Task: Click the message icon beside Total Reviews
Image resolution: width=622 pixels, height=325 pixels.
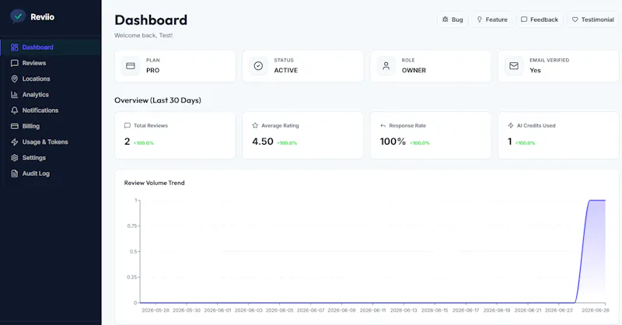Action: (128, 125)
